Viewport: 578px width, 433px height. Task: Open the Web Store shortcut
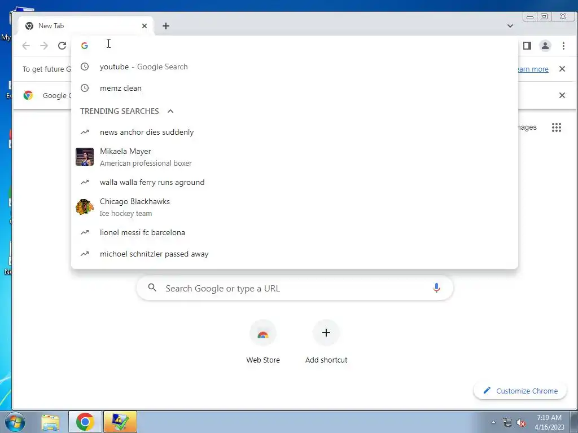pos(263,343)
